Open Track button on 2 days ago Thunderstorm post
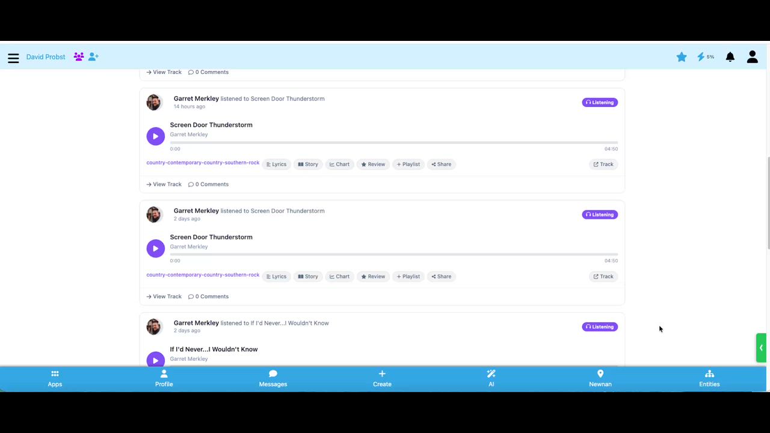Screen dimensions: 770x433 603,277
